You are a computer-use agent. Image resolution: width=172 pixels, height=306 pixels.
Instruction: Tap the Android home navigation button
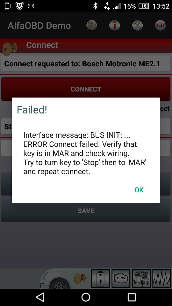pyautogui.click(x=86, y=297)
